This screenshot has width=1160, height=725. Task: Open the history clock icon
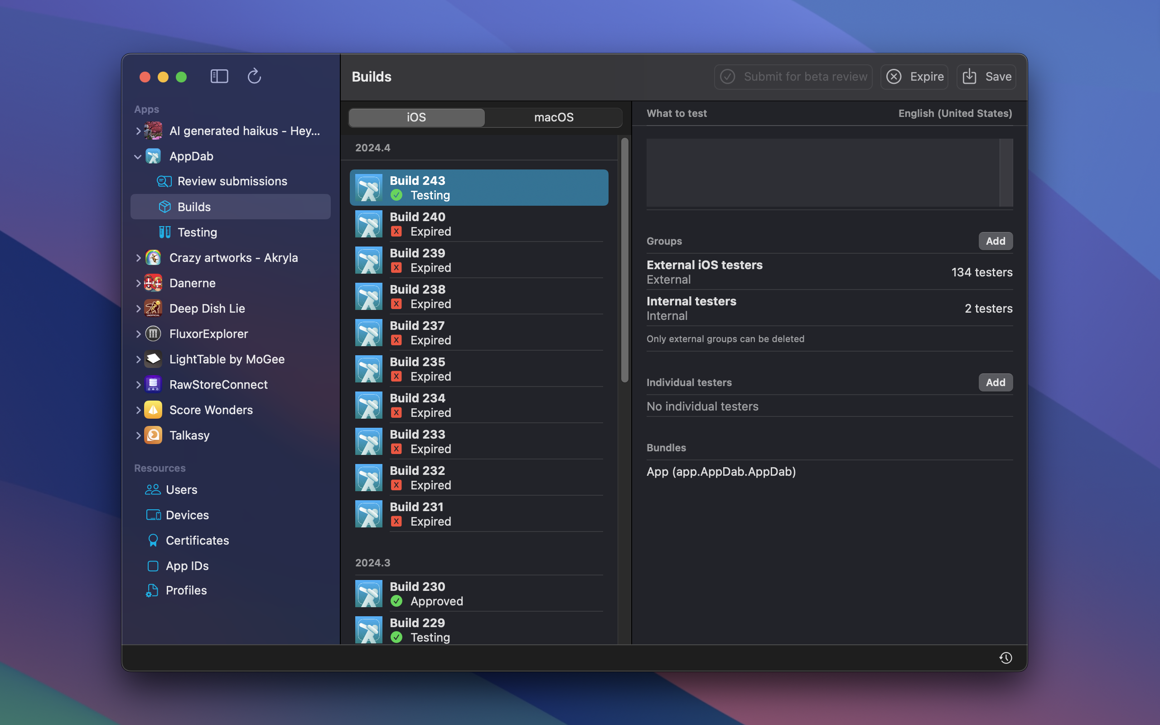[x=1005, y=658]
